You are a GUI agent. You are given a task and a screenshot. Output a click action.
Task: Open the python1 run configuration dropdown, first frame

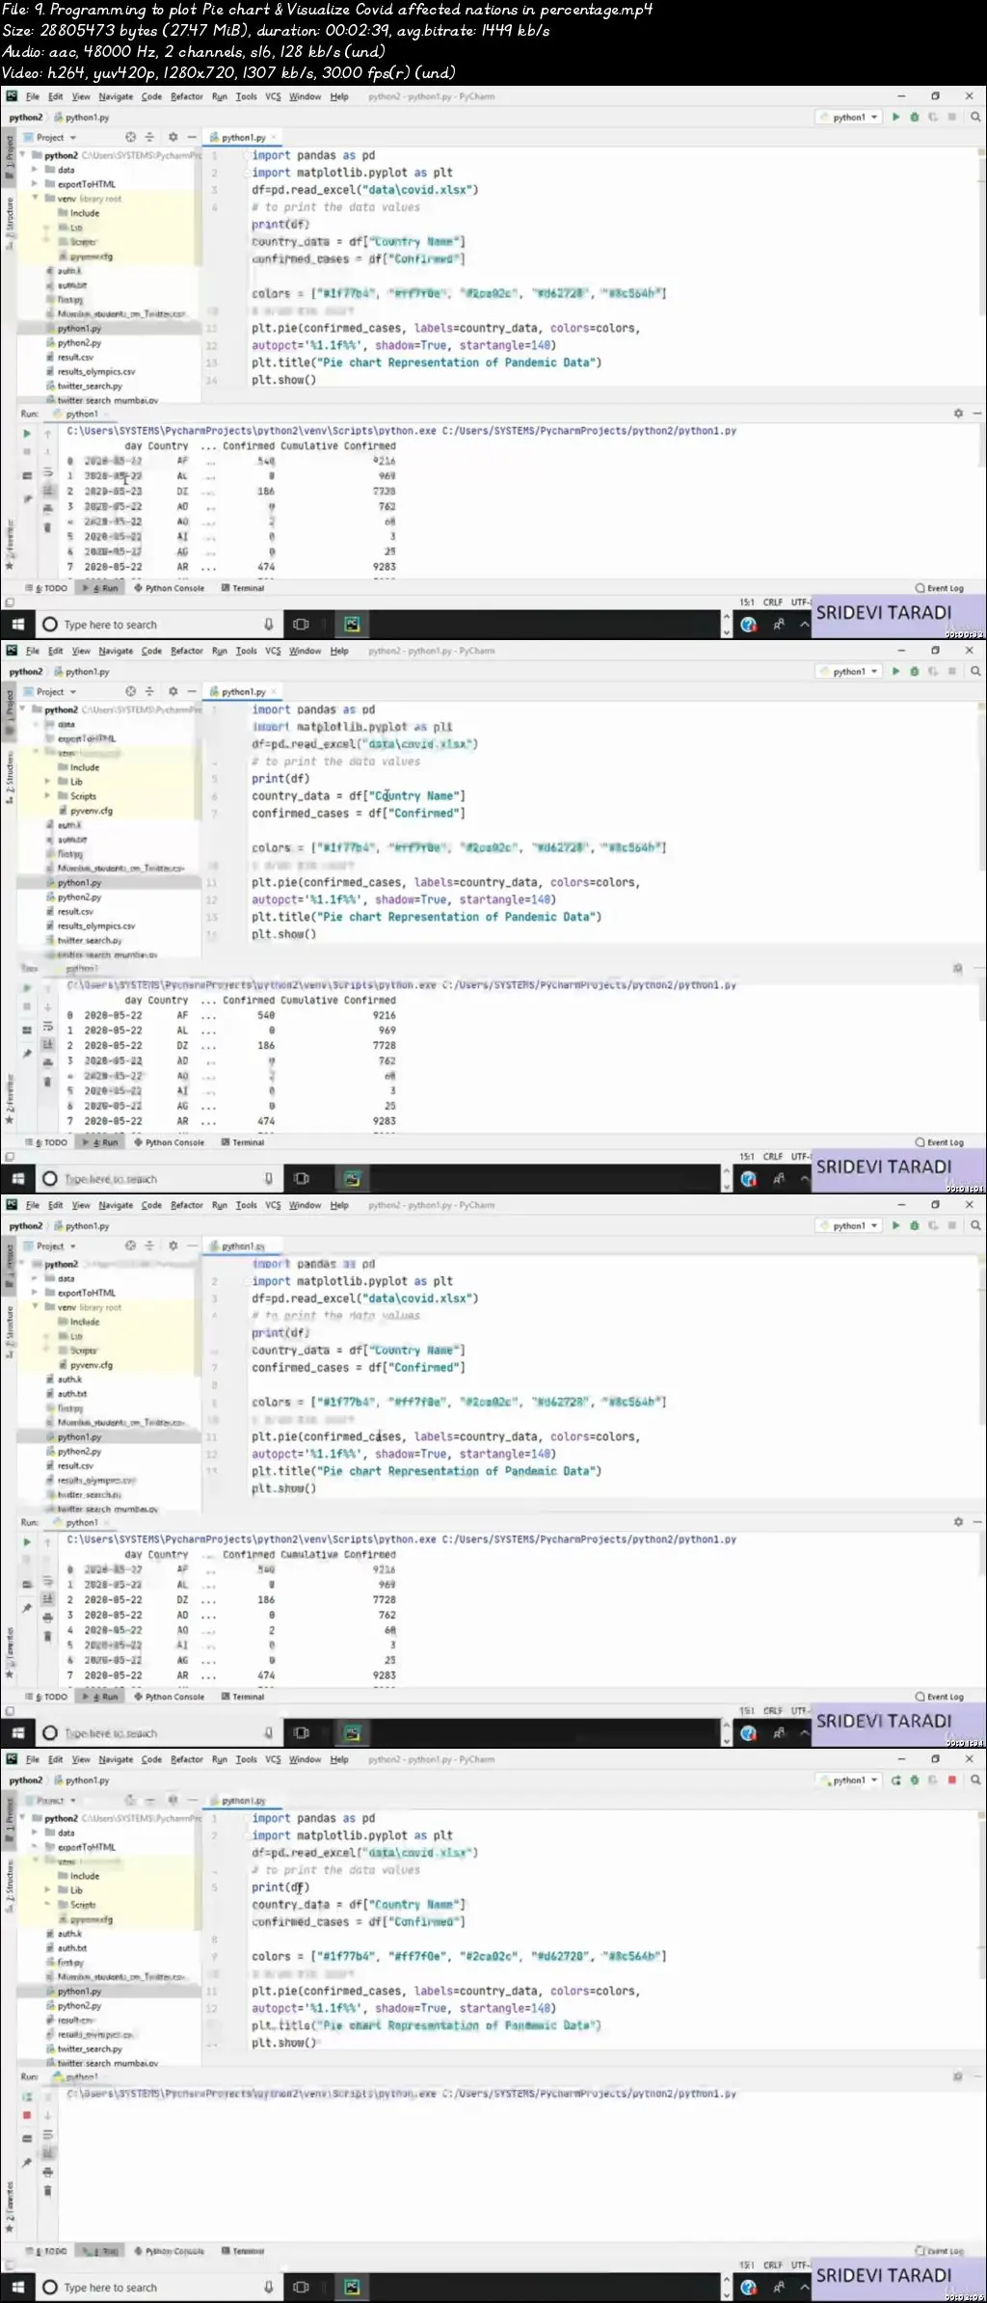pos(848,117)
